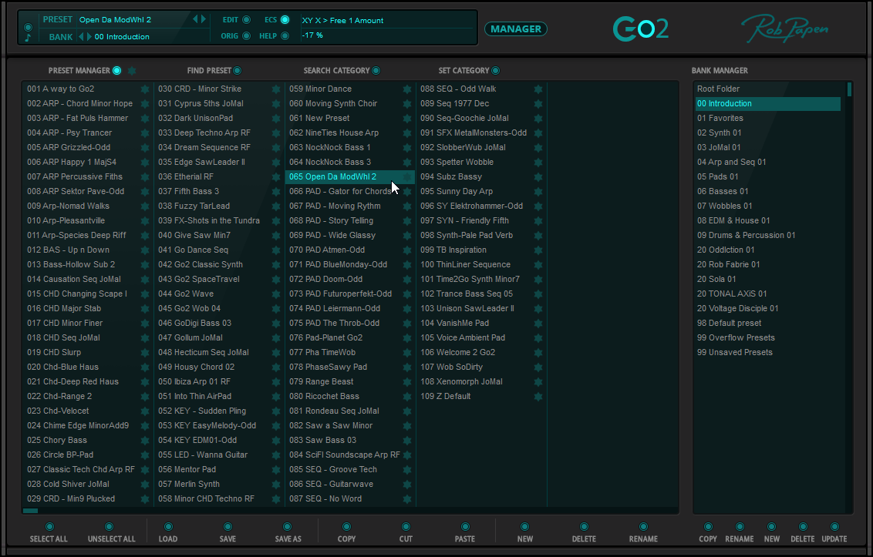The width and height of the screenshot is (873, 557).
Task: Favorite the 001 A way to Go2 preset star
Action: pos(145,89)
